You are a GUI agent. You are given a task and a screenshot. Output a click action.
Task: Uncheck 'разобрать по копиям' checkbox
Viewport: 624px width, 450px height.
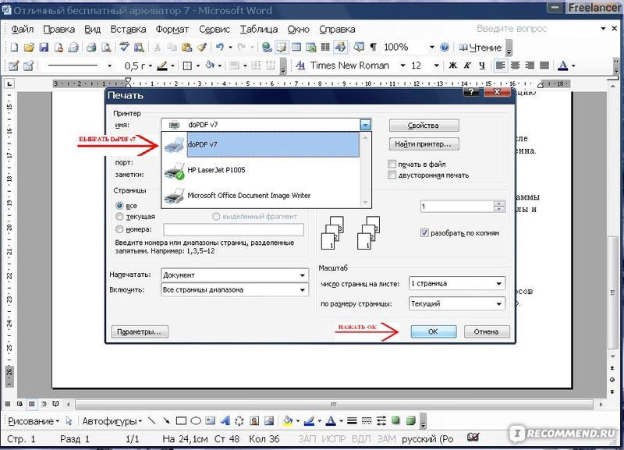[424, 232]
